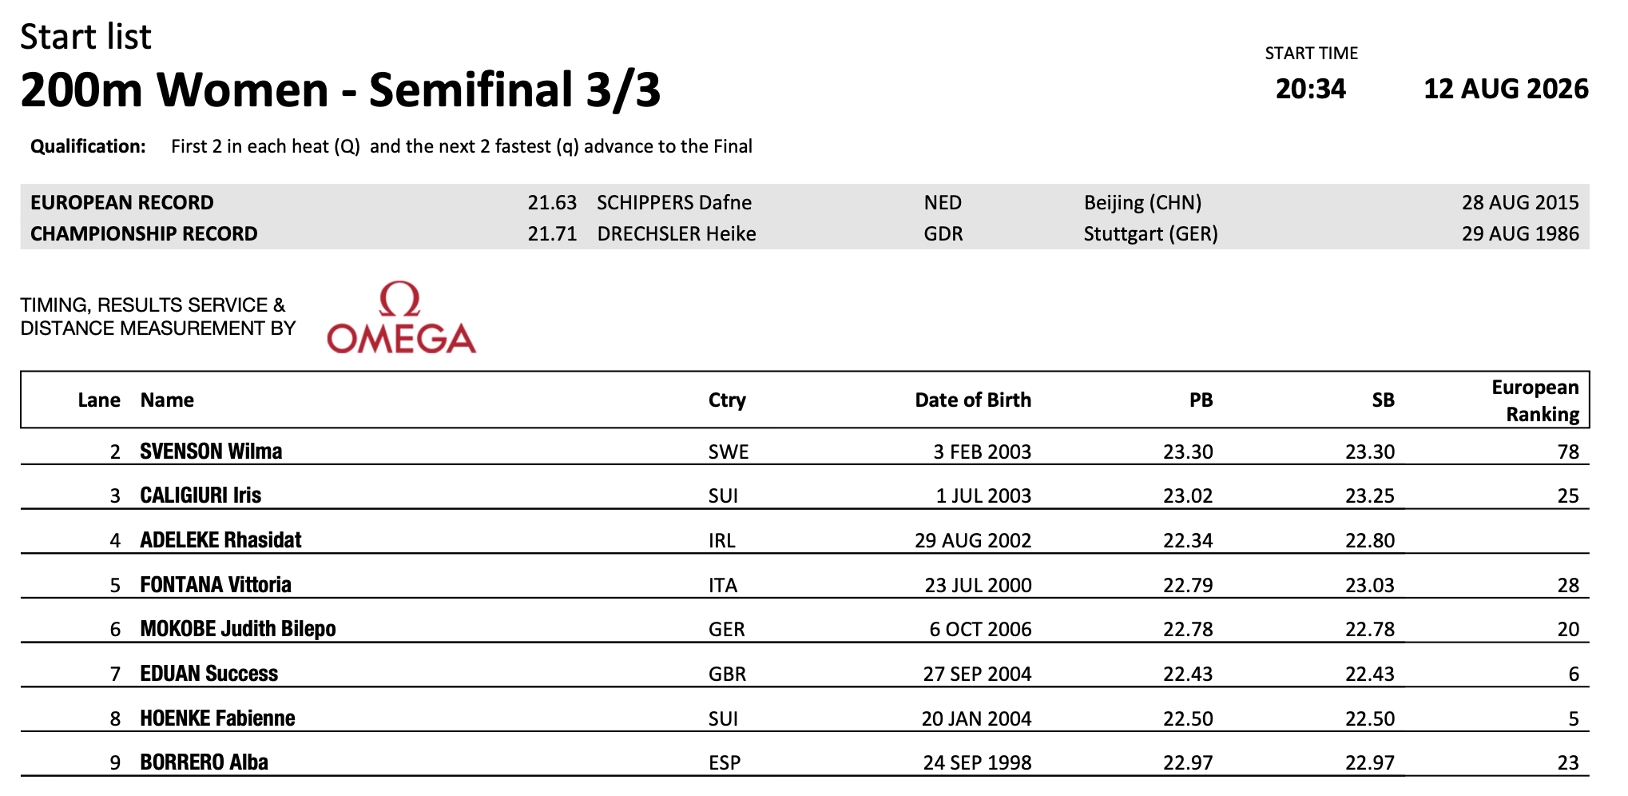Click the European Ranking column header
Screen dimensions: 1628x796
pos(1535,400)
